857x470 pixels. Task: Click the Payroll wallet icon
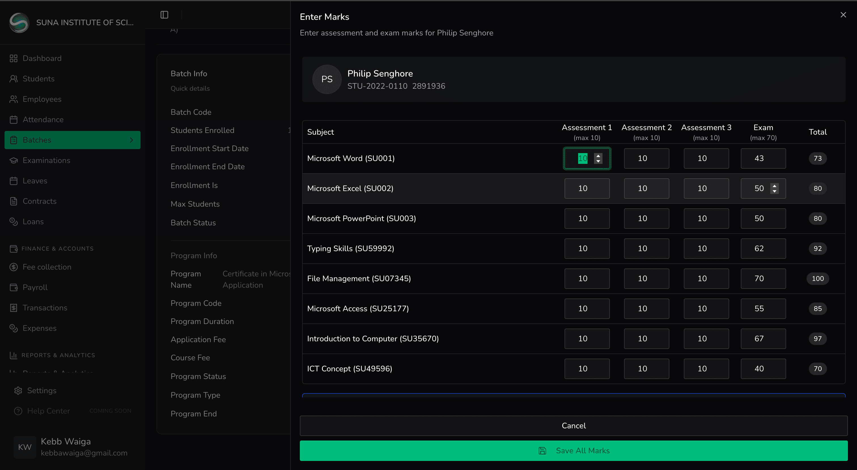pyautogui.click(x=13, y=287)
